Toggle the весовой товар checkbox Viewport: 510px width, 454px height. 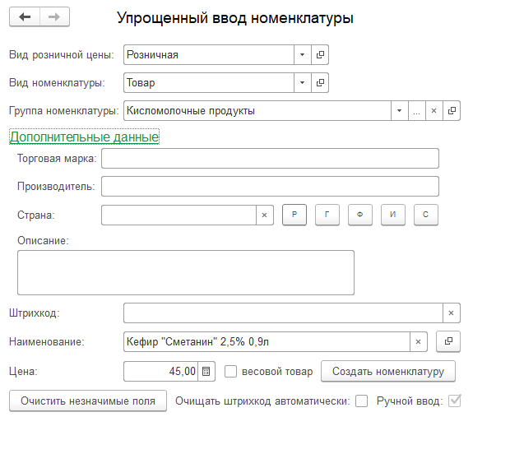[231, 372]
